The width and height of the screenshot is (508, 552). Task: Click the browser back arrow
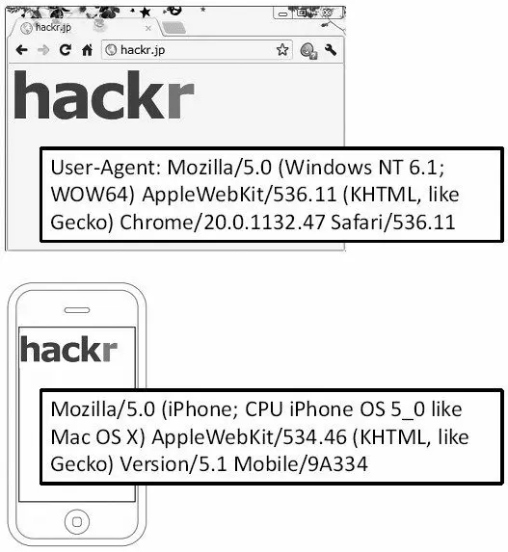[22, 50]
